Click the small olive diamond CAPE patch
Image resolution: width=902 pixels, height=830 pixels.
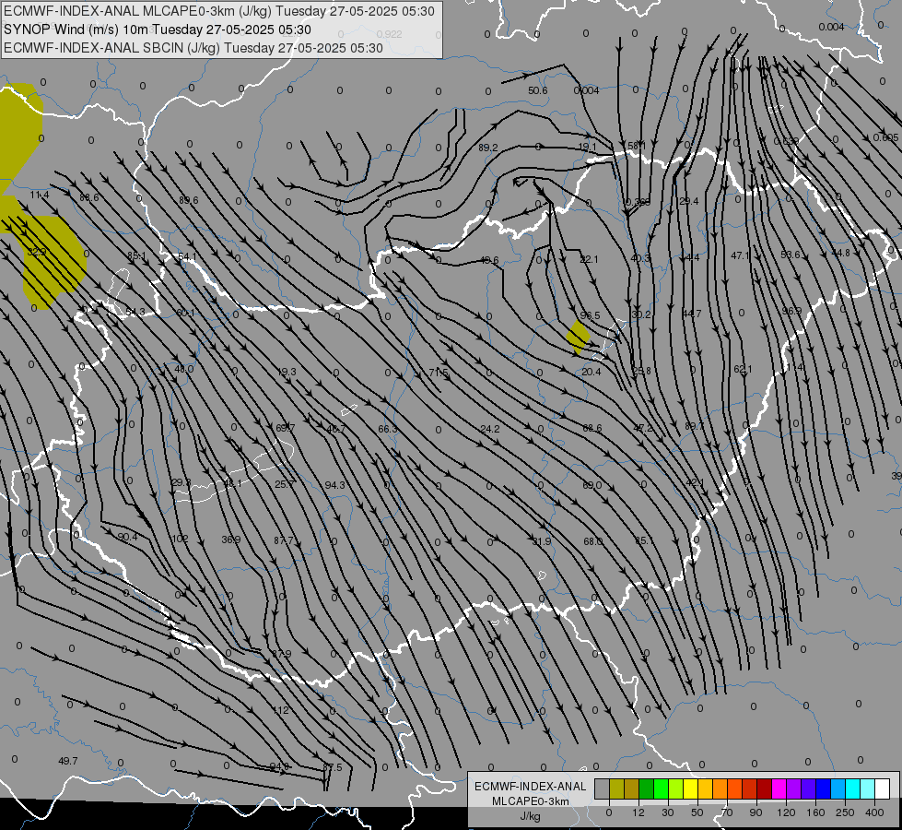coord(578,337)
